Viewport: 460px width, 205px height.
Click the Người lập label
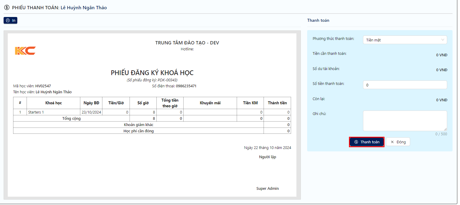coord(267,157)
